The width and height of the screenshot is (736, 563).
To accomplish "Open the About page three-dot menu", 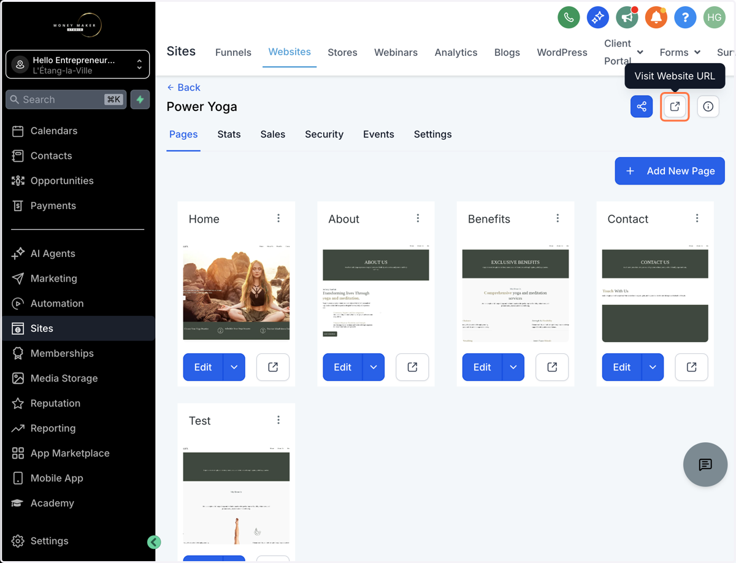I will point(418,218).
